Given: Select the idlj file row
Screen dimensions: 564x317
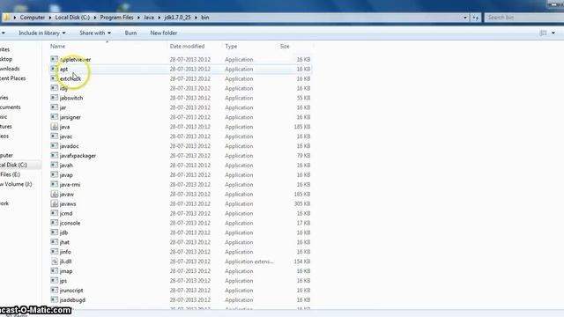Looking at the screenshot, I should tap(180, 88).
